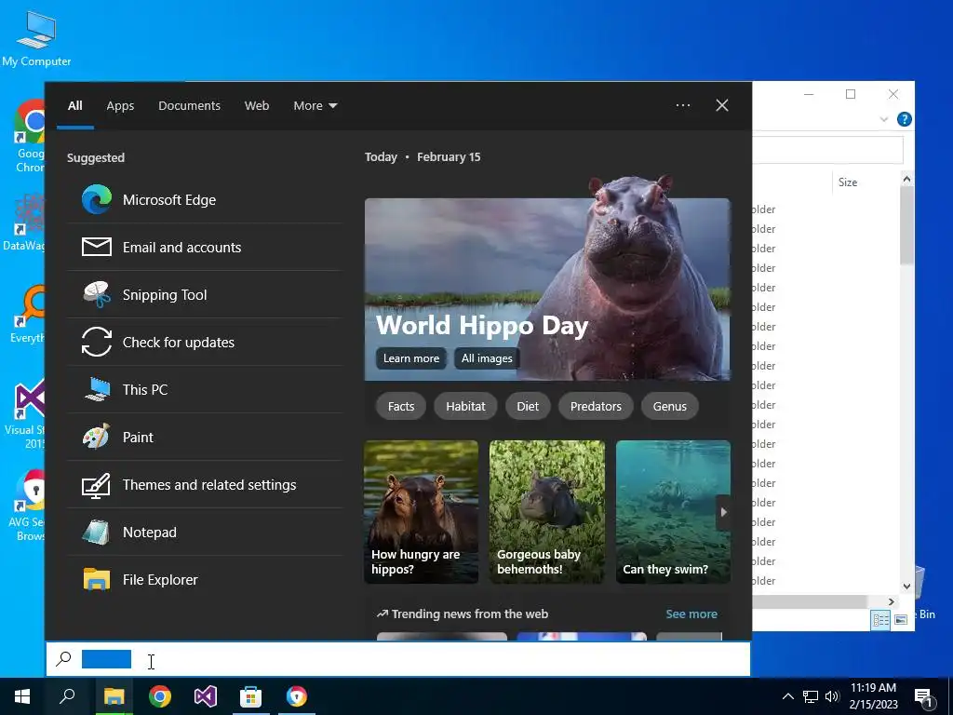Open AVG Secure Browser from taskbar

297,696
